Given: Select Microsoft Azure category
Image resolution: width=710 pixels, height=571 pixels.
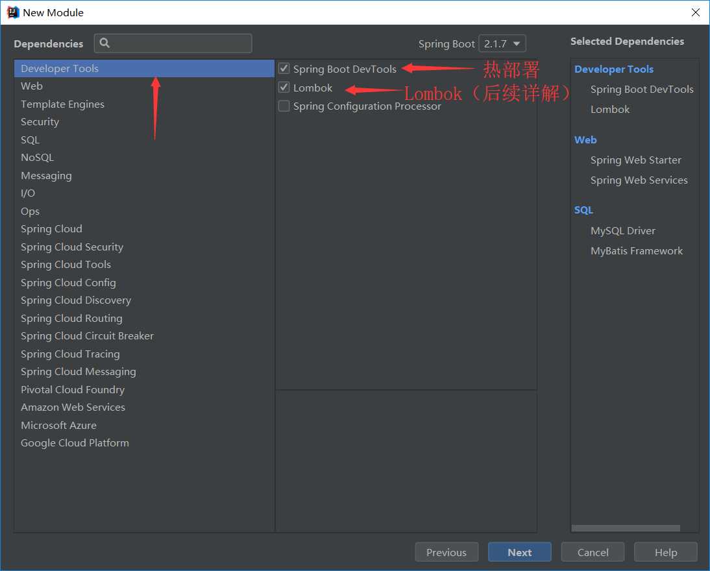Looking at the screenshot, I should [144, 426].
